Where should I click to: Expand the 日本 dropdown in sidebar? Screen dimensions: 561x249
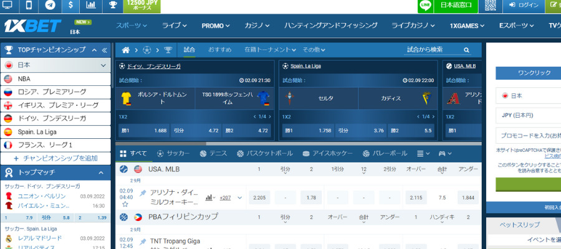[x=103, y=65]
